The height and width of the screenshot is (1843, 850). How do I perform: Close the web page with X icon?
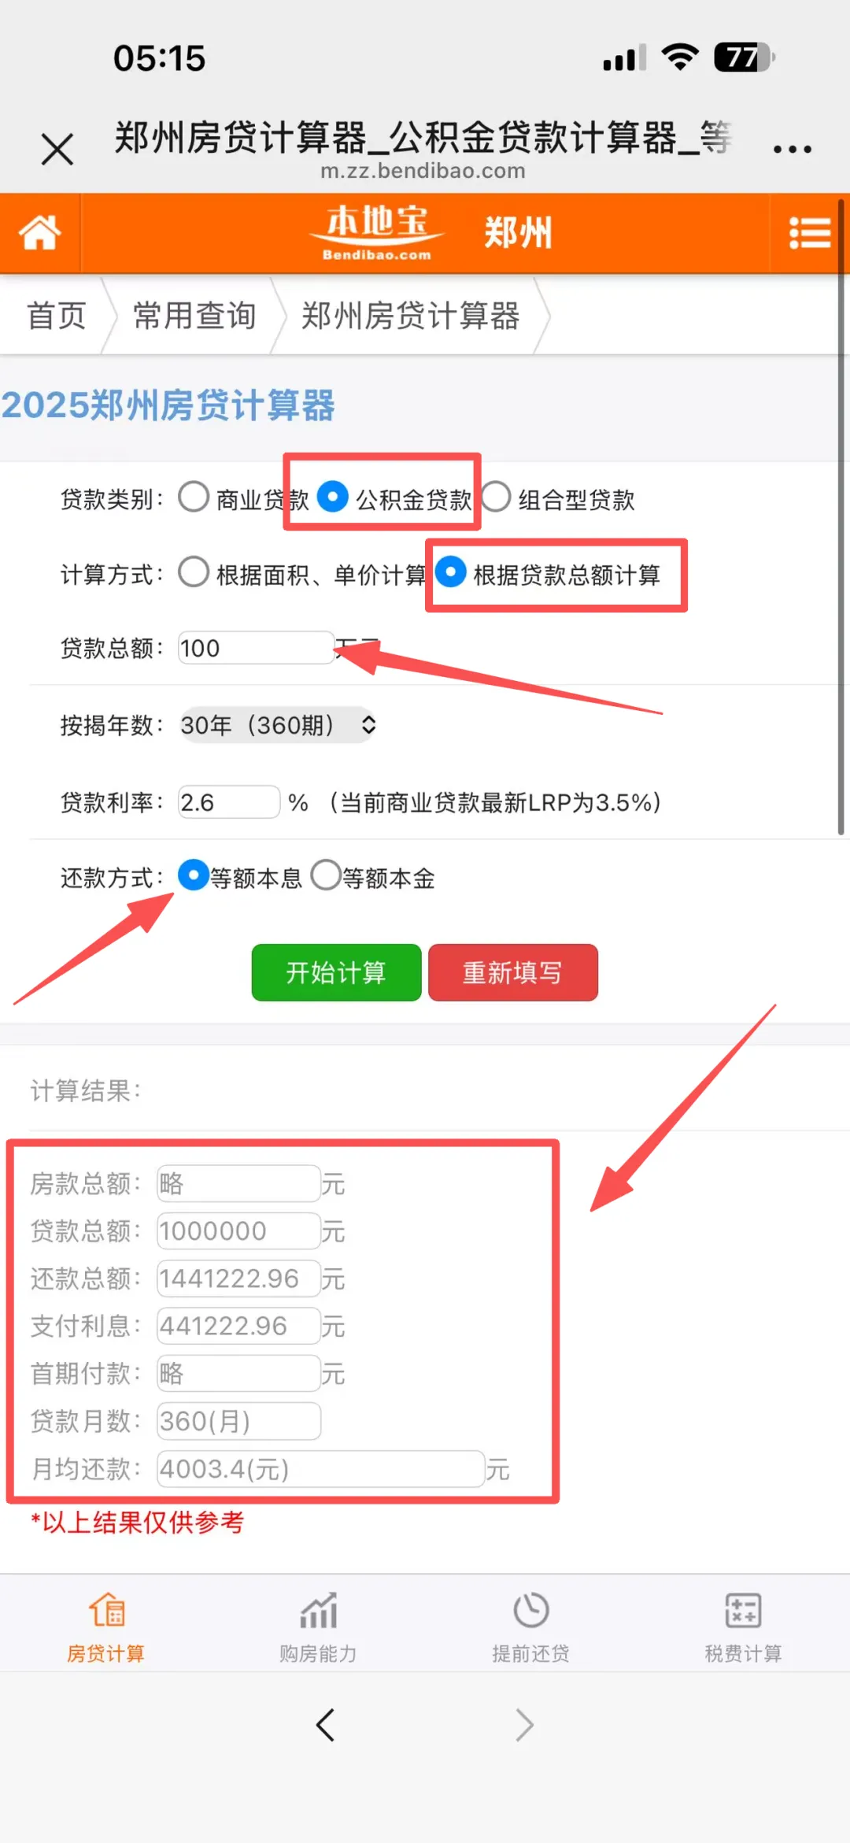tap(57, 149)
